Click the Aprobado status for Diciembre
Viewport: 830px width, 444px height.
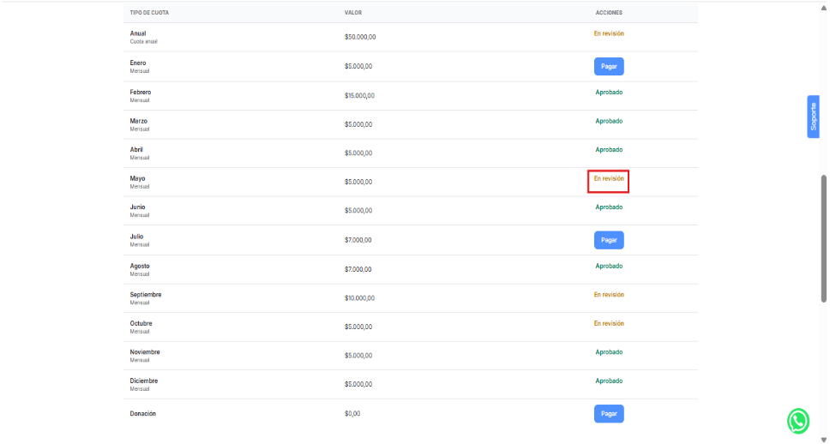(609, 381)
